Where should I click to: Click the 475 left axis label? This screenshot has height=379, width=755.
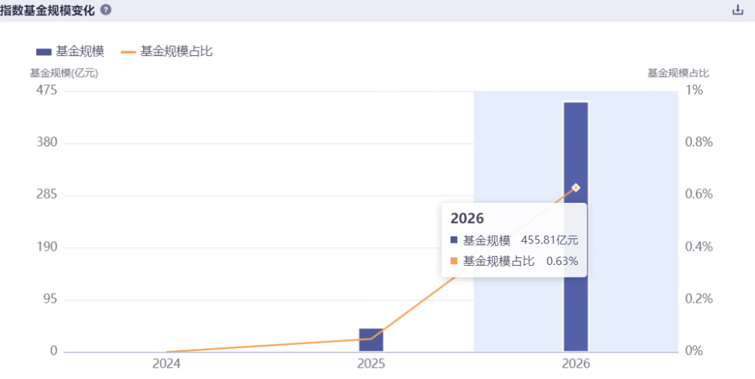pyautogui.click(x=47, y=90)
